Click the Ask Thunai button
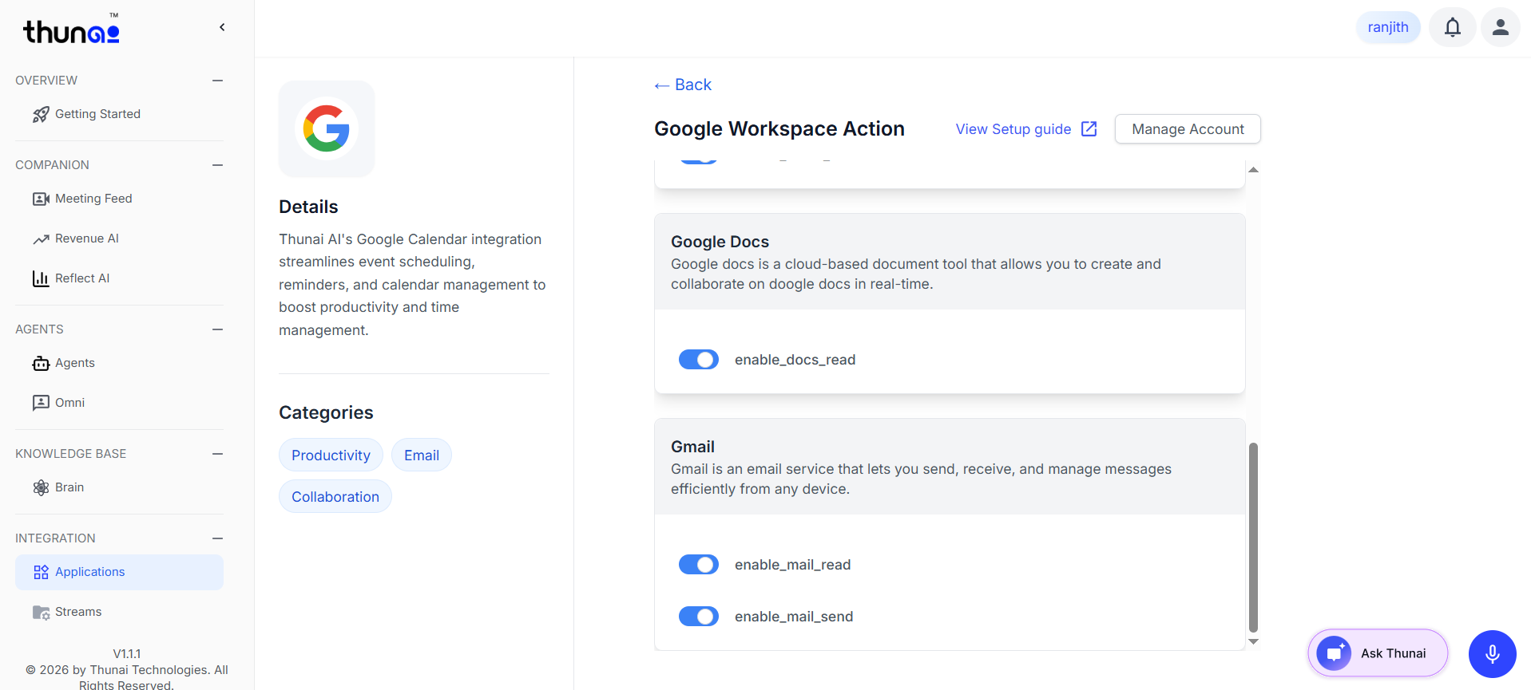 tap(1378, 653)
